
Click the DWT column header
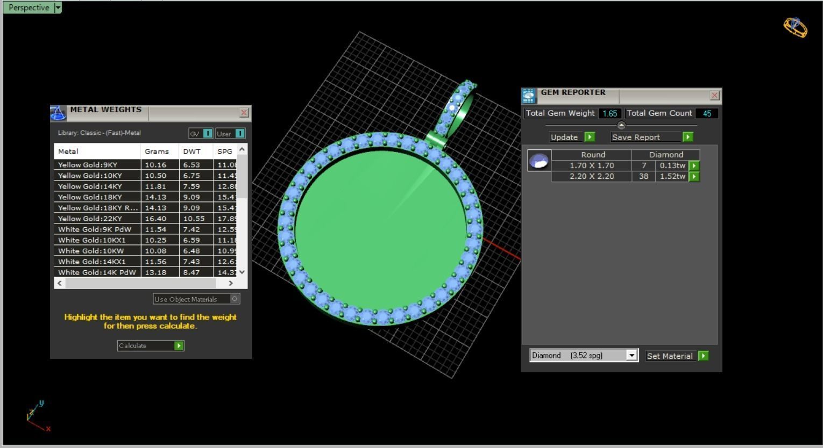(x=196, y=151)
